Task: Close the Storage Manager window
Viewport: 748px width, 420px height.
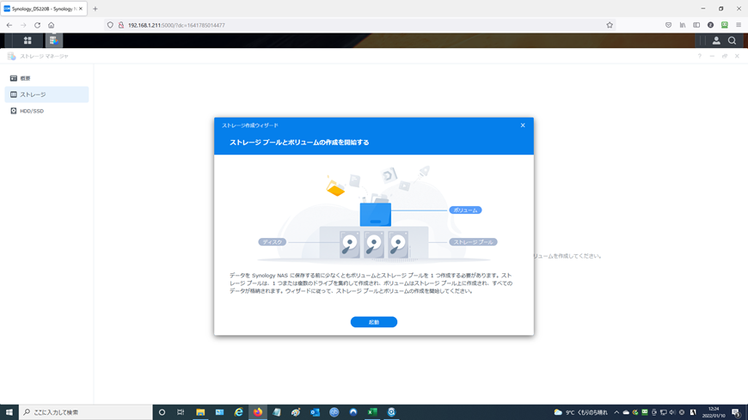Action: (x=737, y=56)
